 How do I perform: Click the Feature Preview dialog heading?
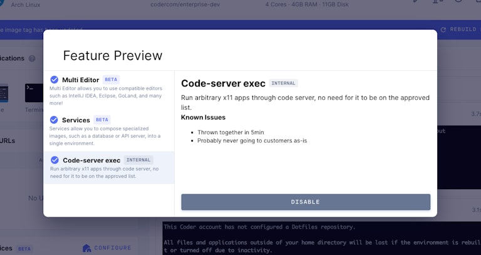113,55
